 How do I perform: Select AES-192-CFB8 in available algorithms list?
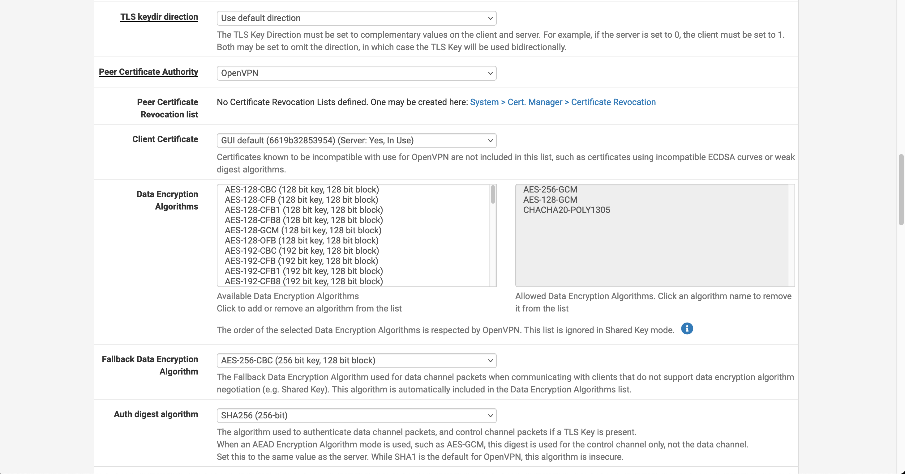pyautogui.click(x=303, y=281)
